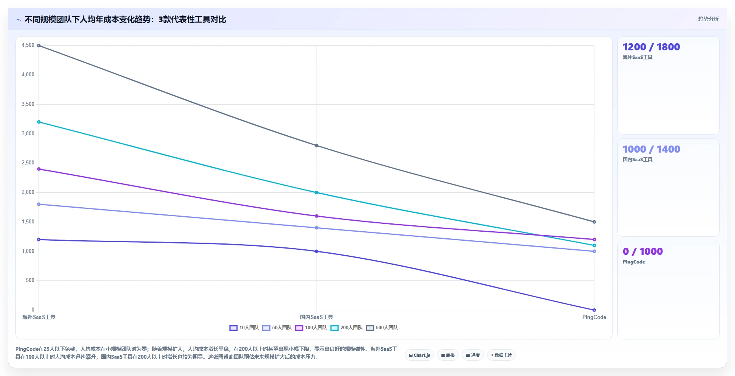Select the 表格 tag
735x376 pixels.
[448, 355]
